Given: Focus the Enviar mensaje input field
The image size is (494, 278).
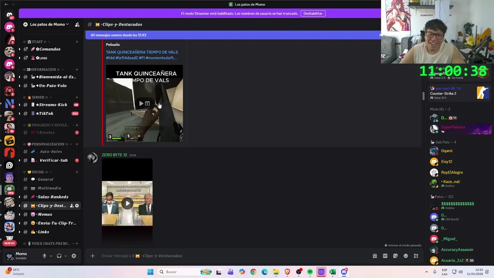Looking at the screenshot, I should pyautogui.click(x=233, y=256).
